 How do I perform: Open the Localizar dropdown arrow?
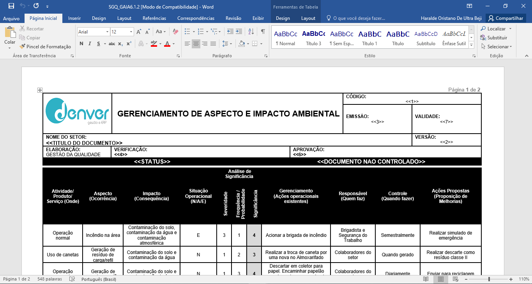coord(510,29)
